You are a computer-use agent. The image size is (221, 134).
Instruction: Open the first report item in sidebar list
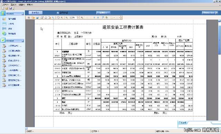12,46
